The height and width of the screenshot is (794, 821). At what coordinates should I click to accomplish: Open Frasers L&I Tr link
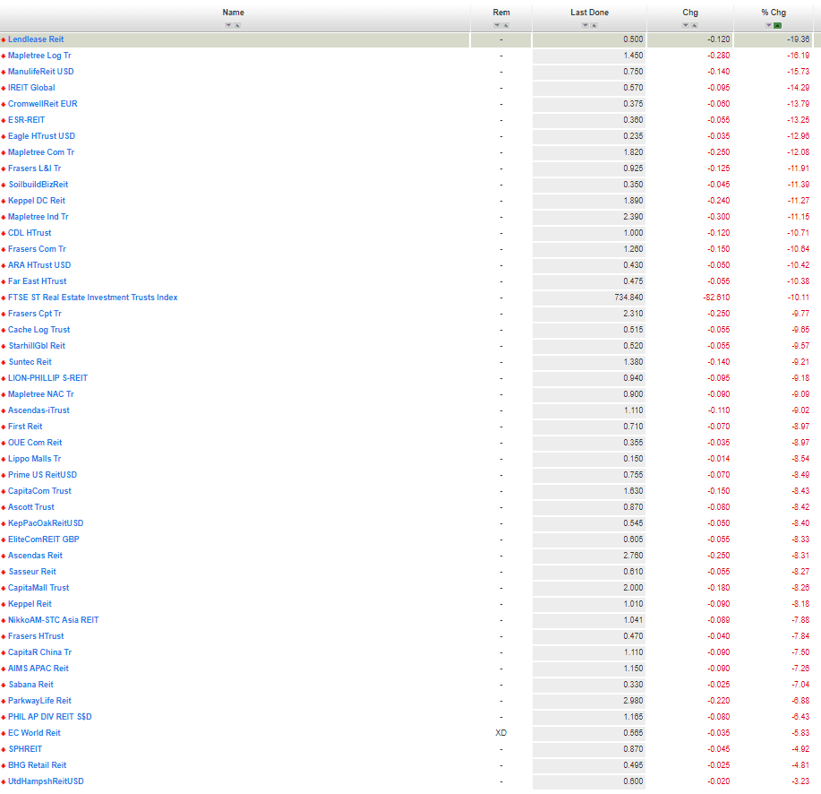pos(35,168)
